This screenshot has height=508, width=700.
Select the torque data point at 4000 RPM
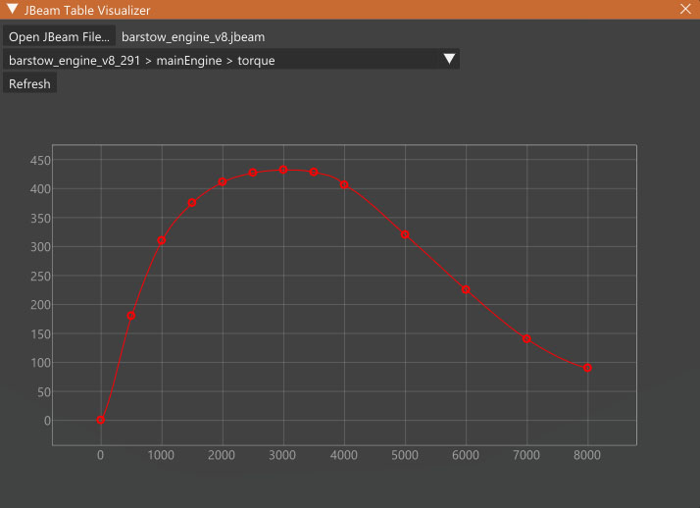(344, 184)
